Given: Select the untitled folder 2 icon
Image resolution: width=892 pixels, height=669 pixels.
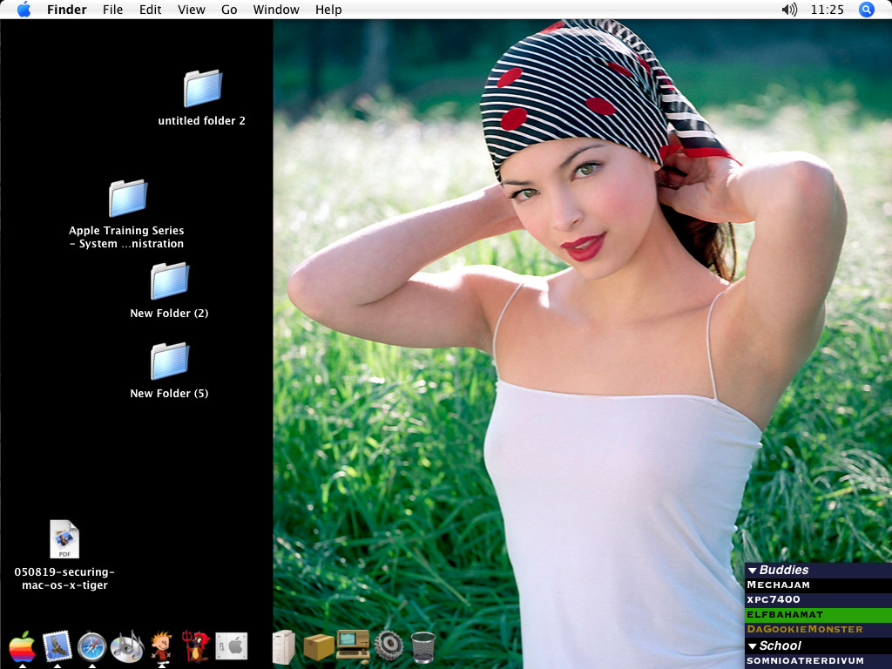Looking at the screenshot, I should [x=202, y=88].
